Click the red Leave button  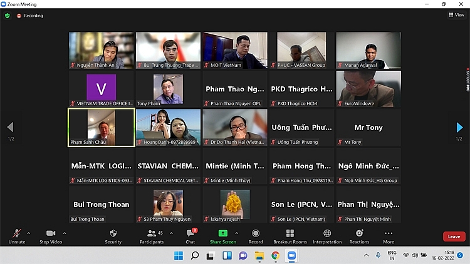tap(454, 236)
